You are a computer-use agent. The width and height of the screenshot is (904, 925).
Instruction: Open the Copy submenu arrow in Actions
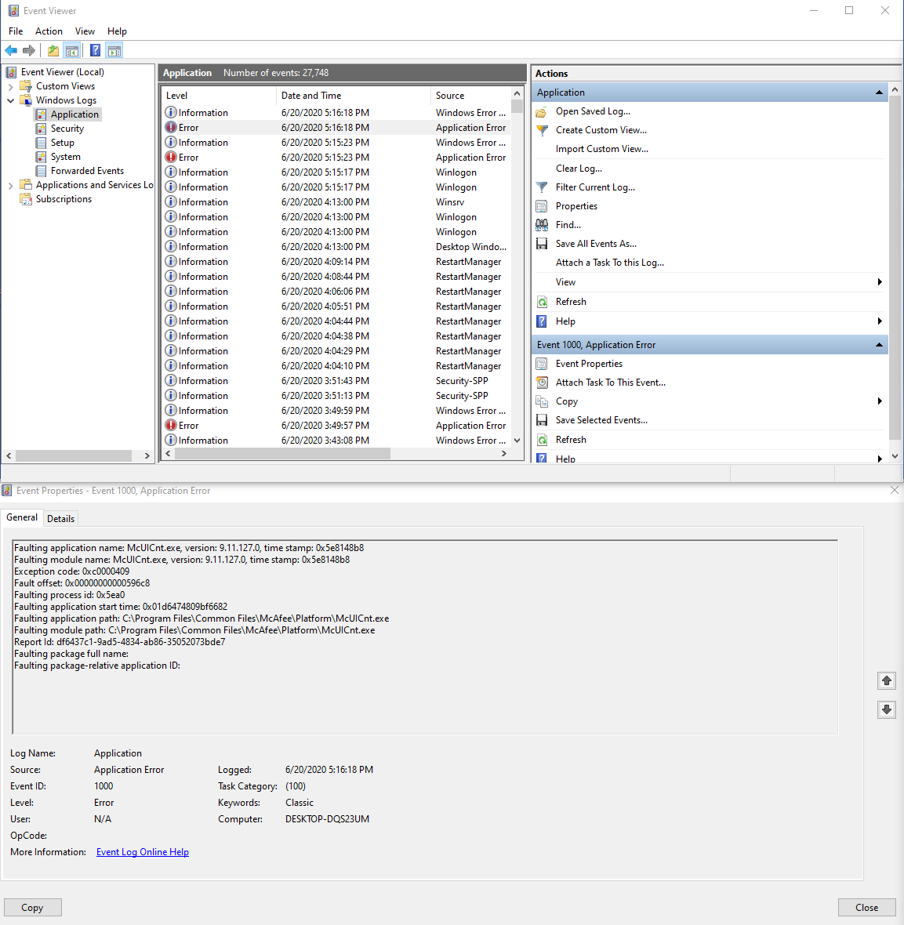pos(880,401)
